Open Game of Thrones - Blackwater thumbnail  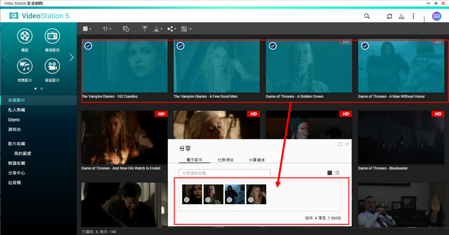tap(401, 138)
